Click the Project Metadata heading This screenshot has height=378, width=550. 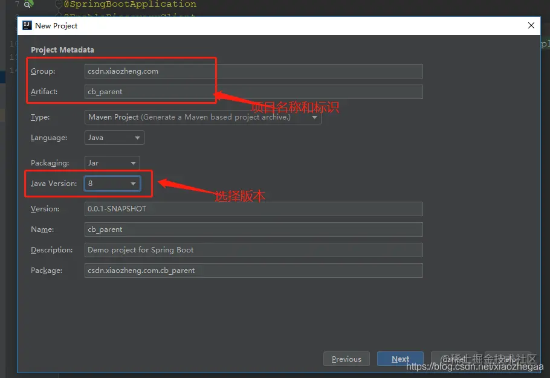point(62,50)
